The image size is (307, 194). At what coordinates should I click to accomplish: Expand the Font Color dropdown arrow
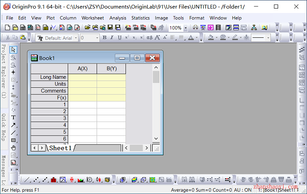point(197,37)
